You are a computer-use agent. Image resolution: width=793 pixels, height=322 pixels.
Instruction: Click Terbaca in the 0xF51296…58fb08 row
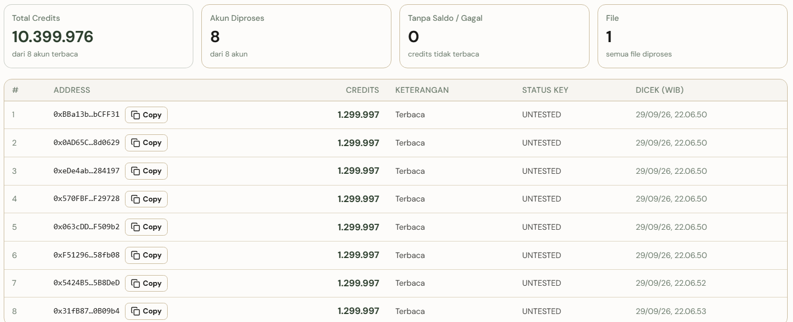click(410, 255)
